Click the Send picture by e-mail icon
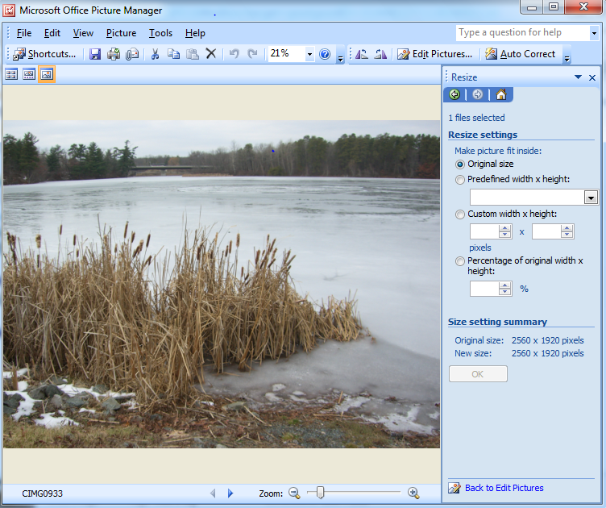The width and height of the screenshot is (606, 508). click(132, 54)
